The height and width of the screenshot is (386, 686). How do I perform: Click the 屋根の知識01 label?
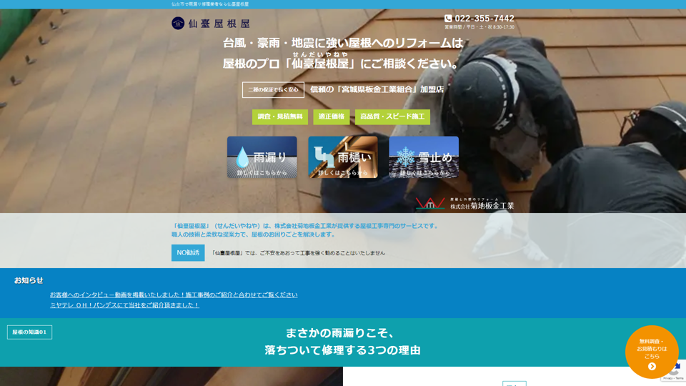click(29, 332)
